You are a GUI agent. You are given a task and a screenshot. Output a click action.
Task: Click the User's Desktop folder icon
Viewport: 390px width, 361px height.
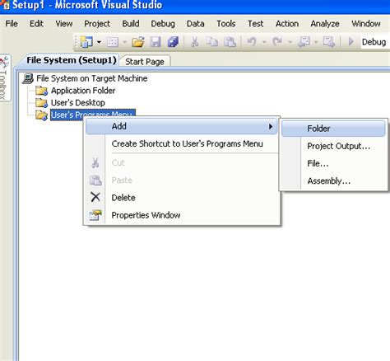[x=42, y=103]
